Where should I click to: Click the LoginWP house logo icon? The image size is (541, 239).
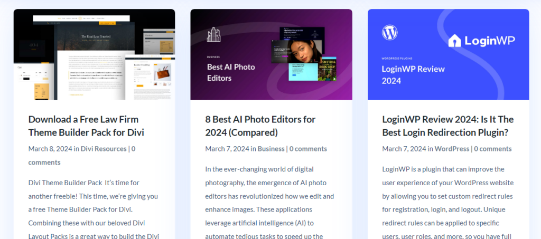click(454, 41)
